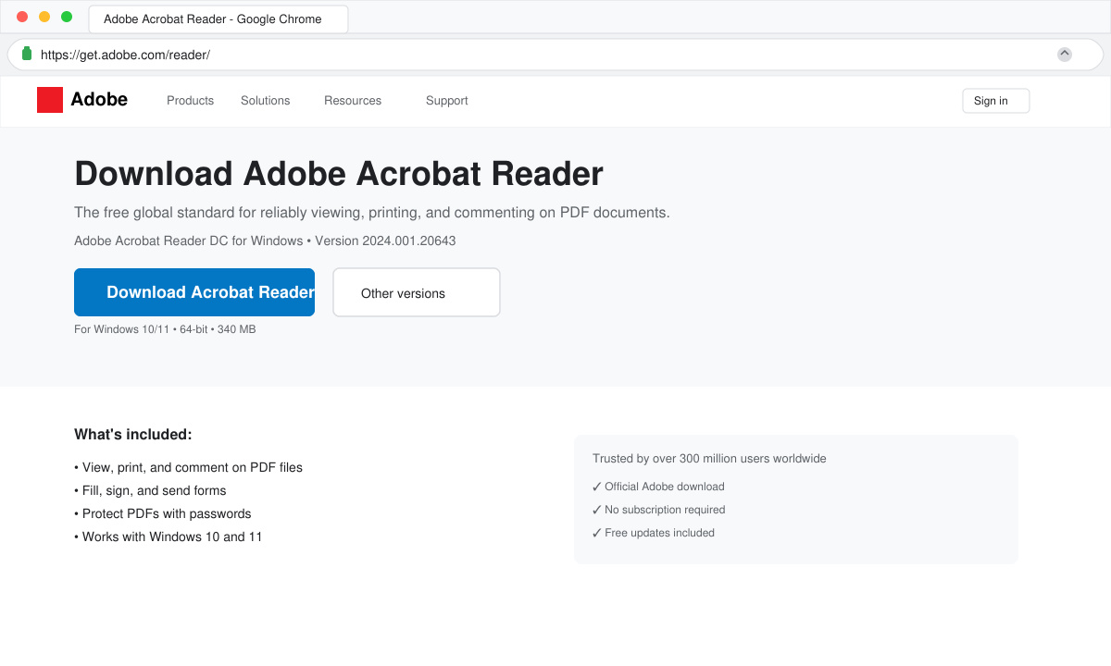
Task: Minimize window using yellow button
Action: point(44,17)
